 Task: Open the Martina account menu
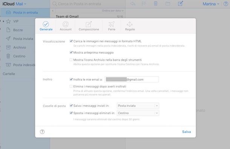[x=211, y=4]
